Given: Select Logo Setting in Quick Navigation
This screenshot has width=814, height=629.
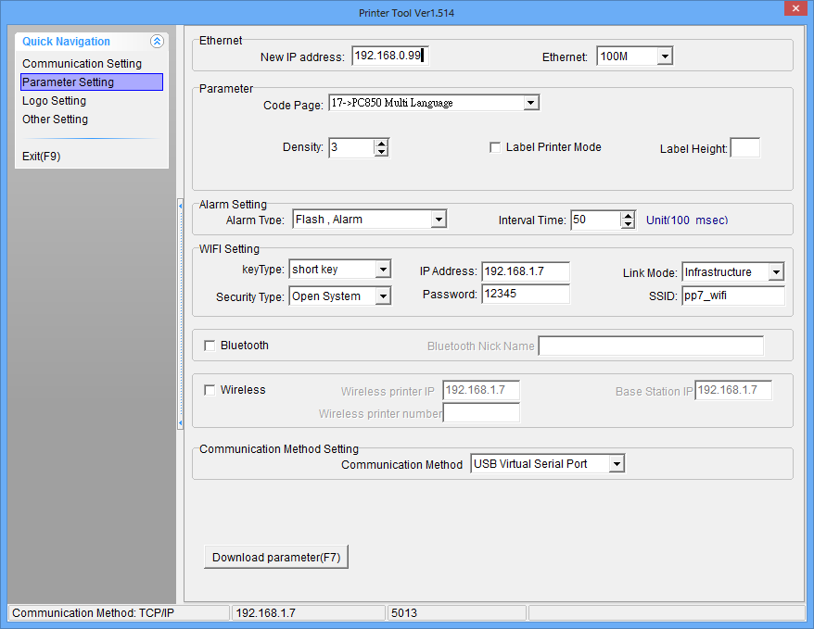Looking at the screenshot, I should point(54,101).
